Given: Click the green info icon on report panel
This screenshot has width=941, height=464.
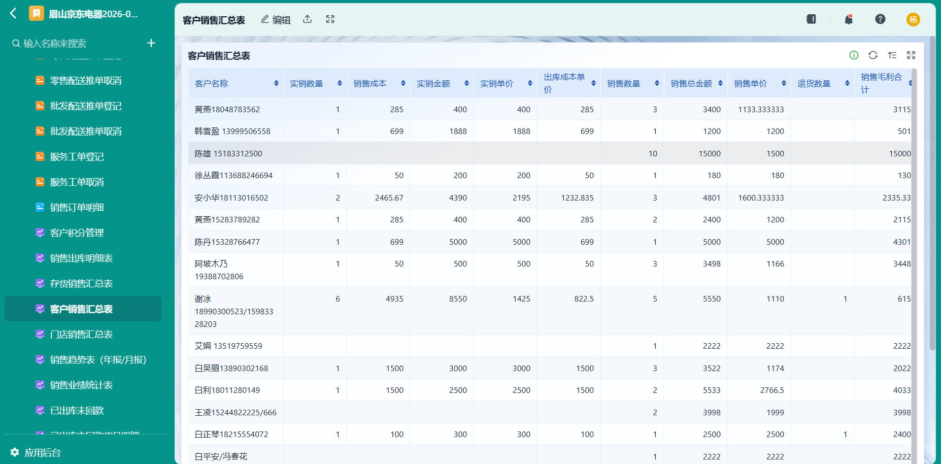Looking at the screenshot, I should 854,55.
